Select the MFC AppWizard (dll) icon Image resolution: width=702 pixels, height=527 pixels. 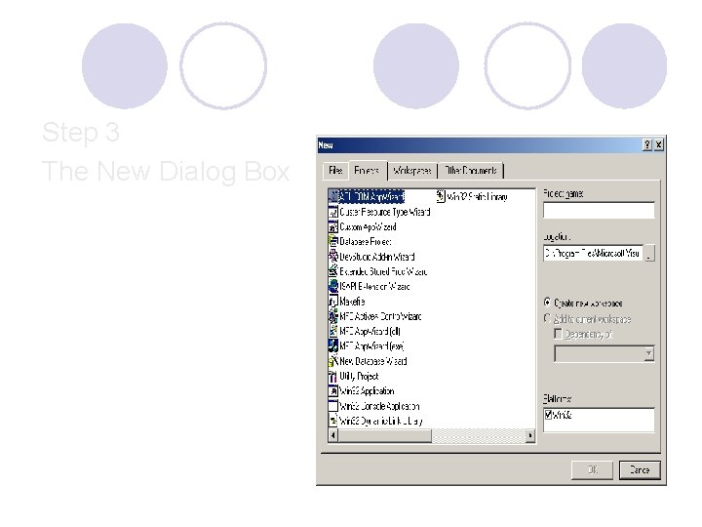[333, 331]
